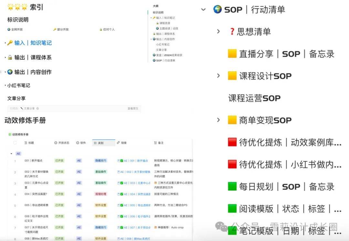This screenshot has height=241, width=349.
Task: Expand the 课程设计SOP arrow
Action: (218, 75)
